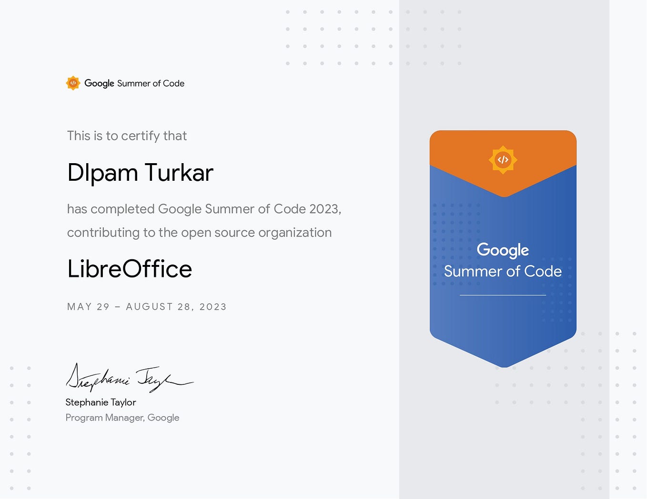Image resolution: width=647 pixels, height=499 pixels.
Task: Click the horizontal divider line on the badge
Action: 503,295
